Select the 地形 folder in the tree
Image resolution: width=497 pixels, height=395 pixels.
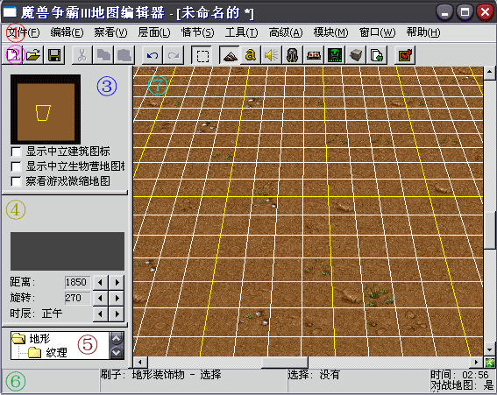click(x=40, y=338)
